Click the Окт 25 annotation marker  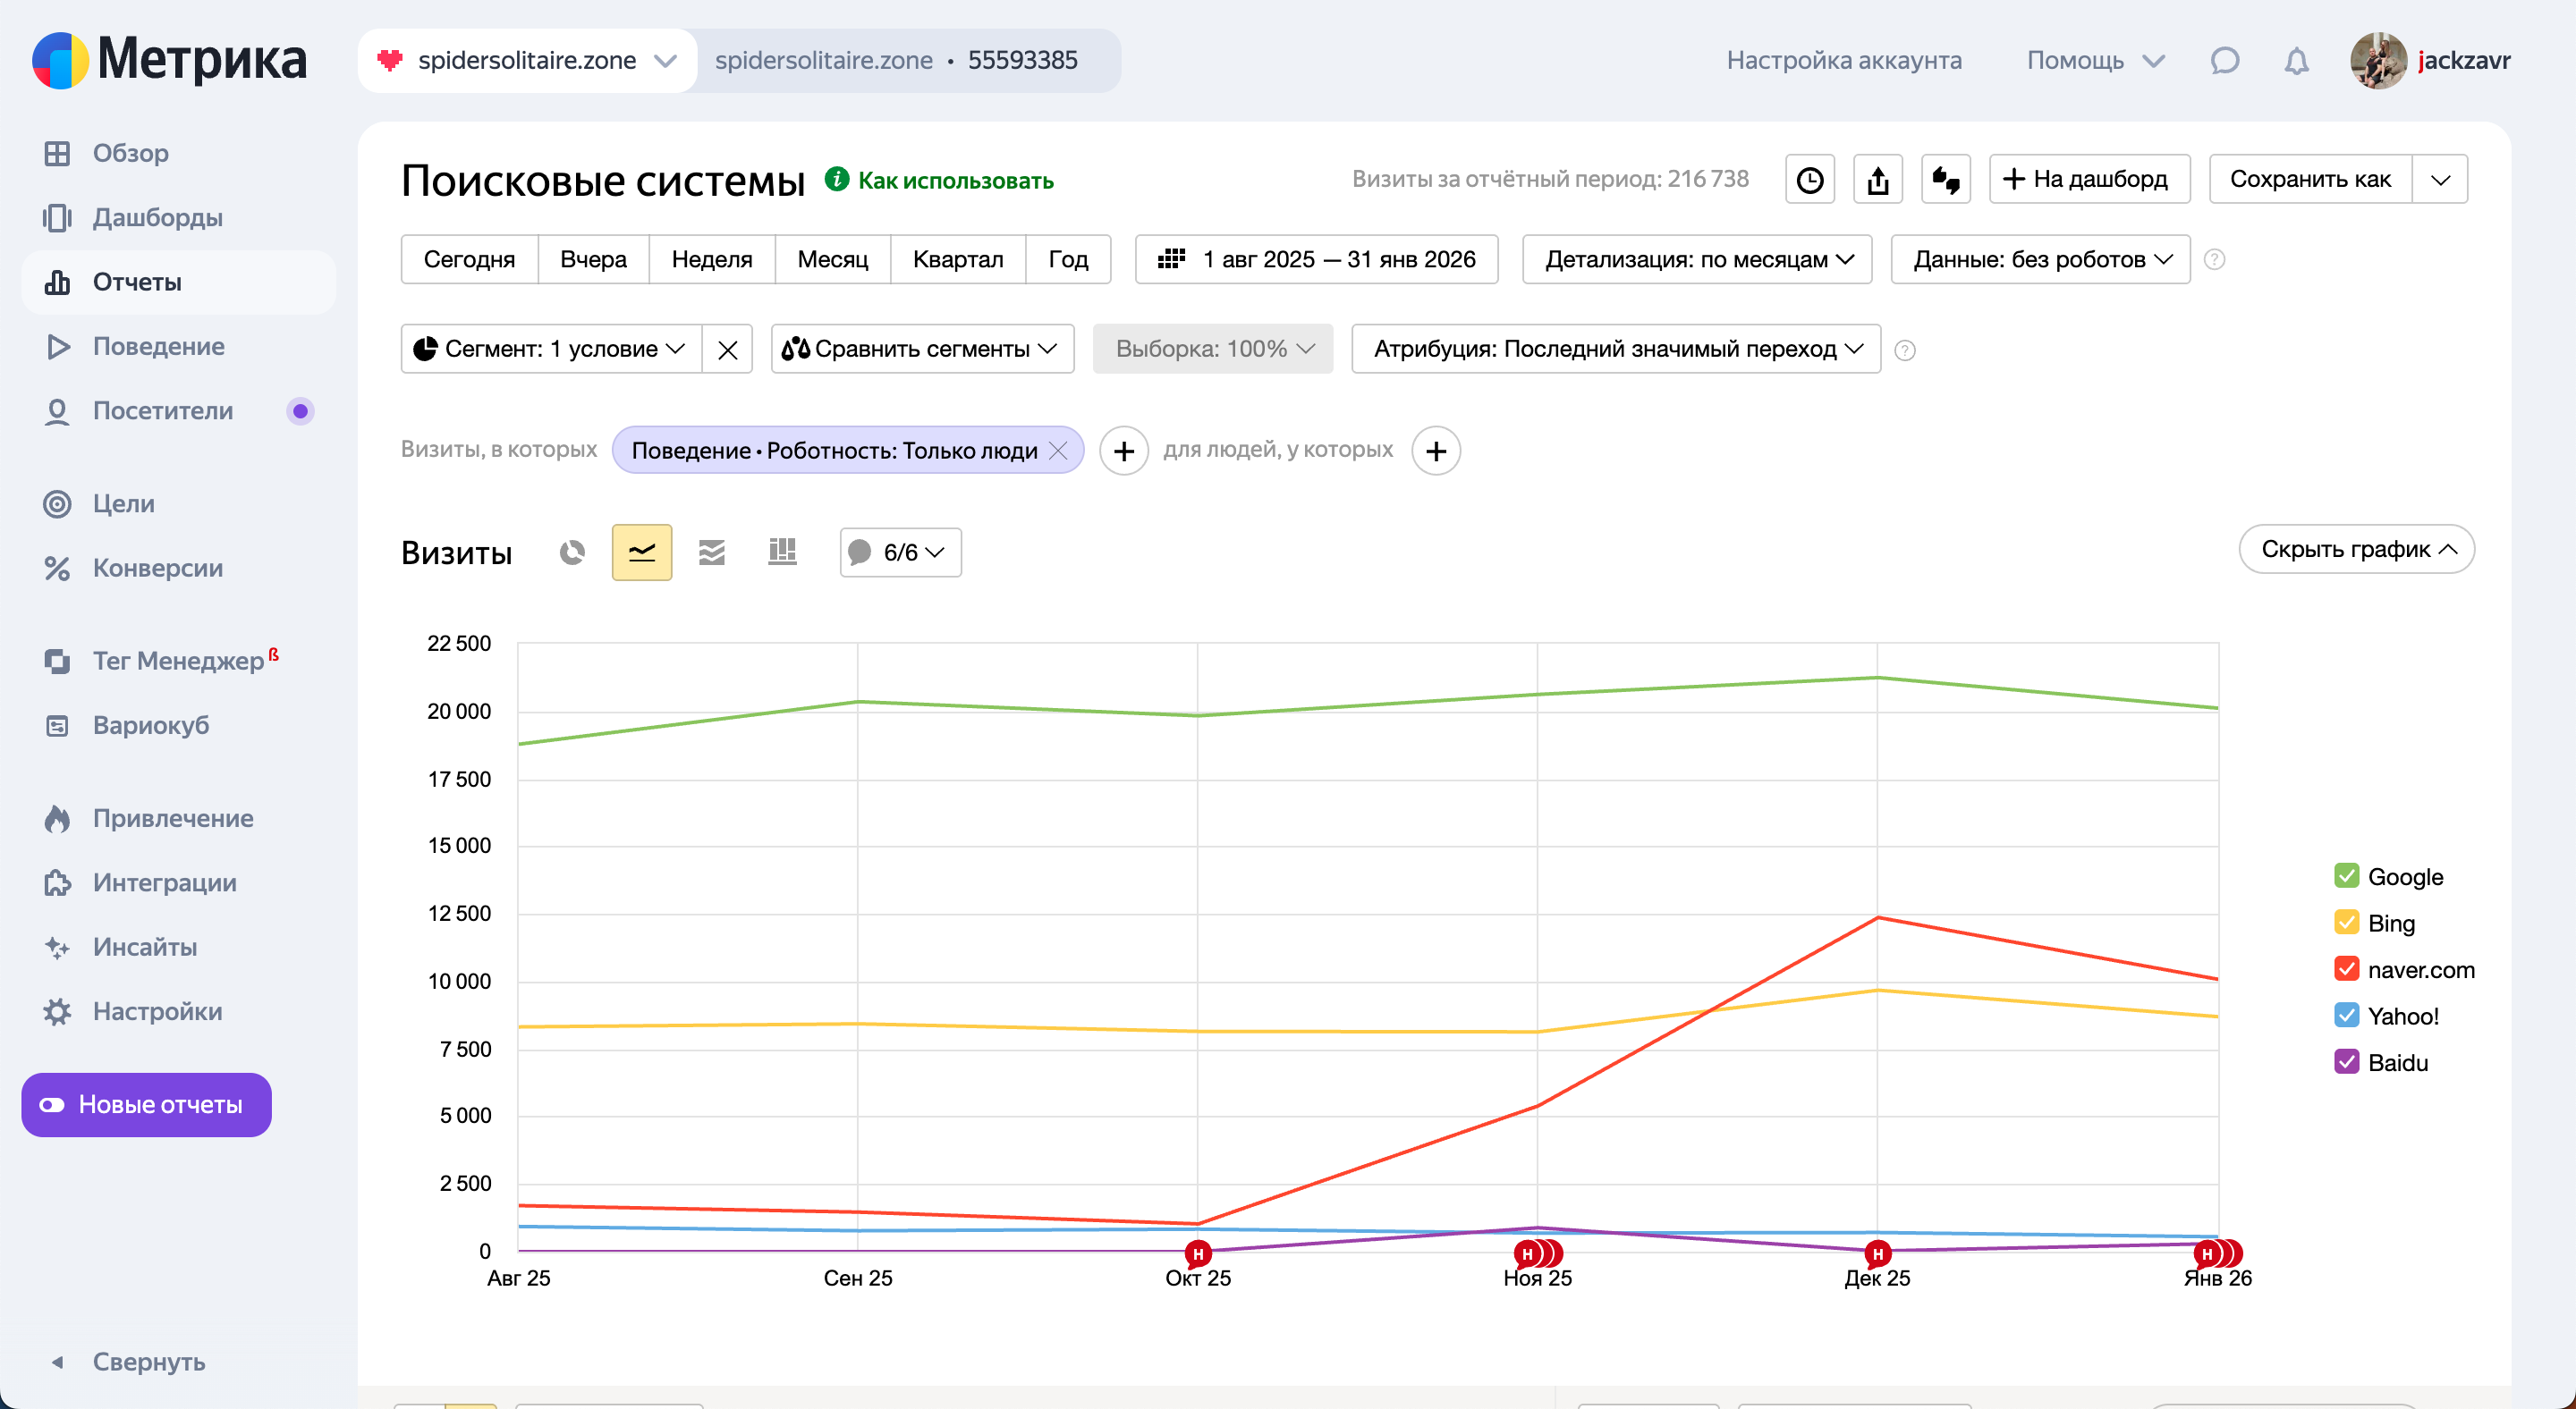(x=1197, y=1253)
